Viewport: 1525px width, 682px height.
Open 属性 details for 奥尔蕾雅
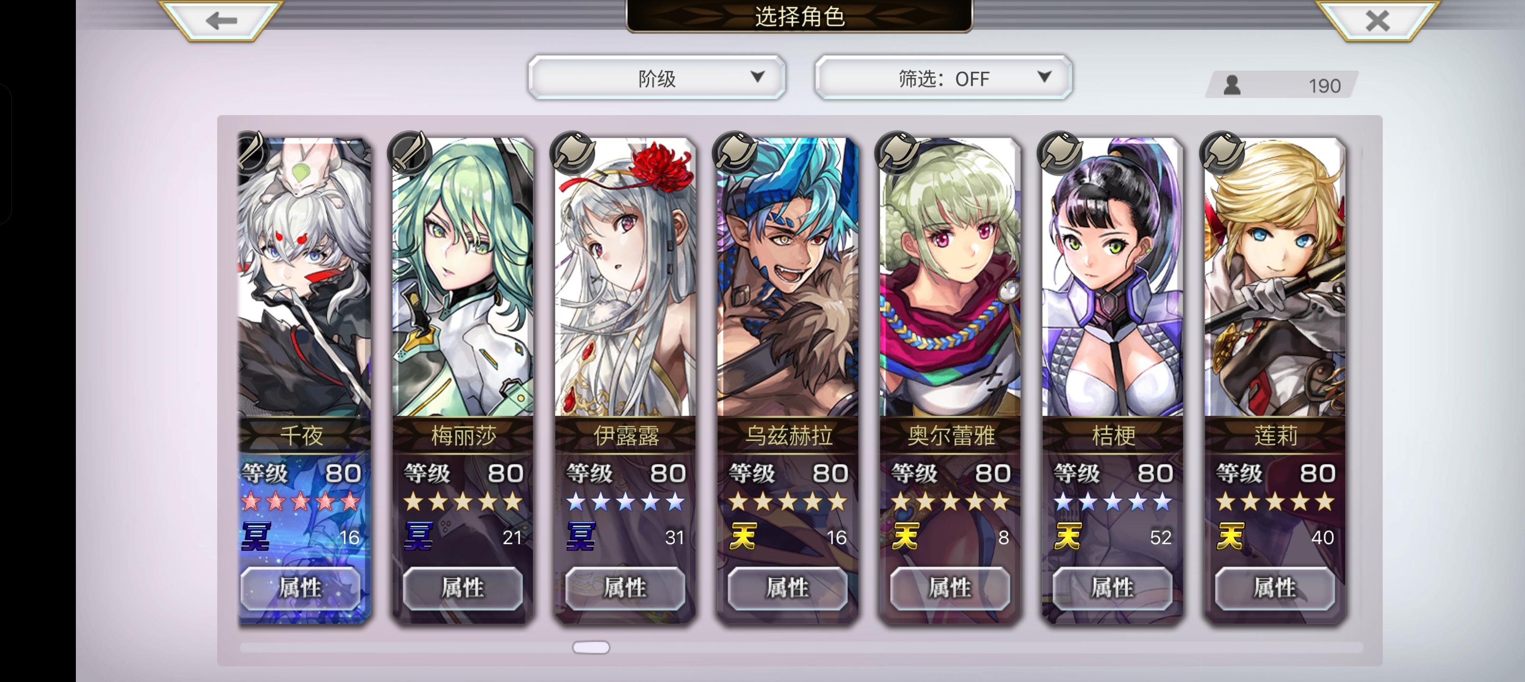pos(950,588)
